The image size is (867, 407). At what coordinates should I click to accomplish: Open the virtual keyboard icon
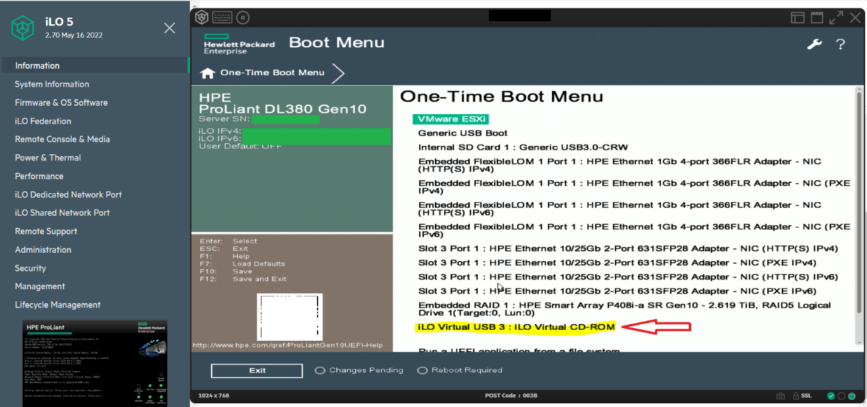coord(222,18)
